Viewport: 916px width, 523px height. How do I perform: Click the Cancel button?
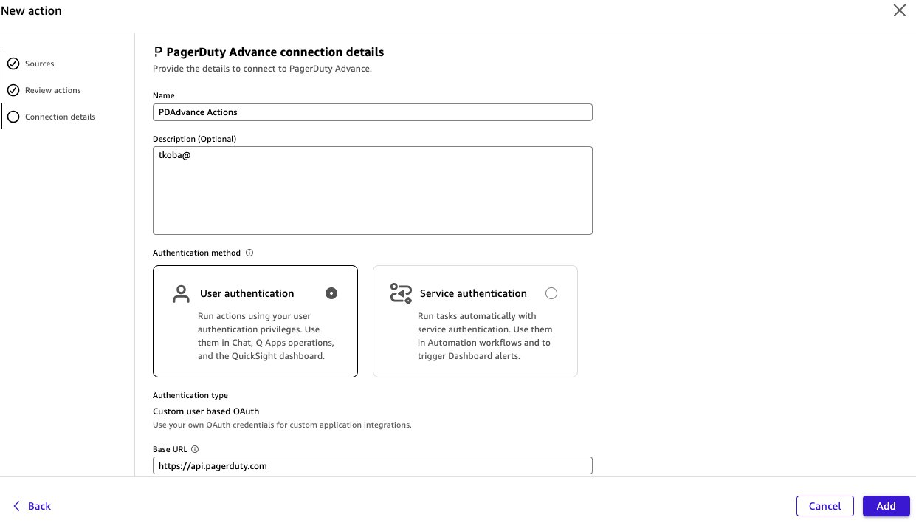point(824,506)
